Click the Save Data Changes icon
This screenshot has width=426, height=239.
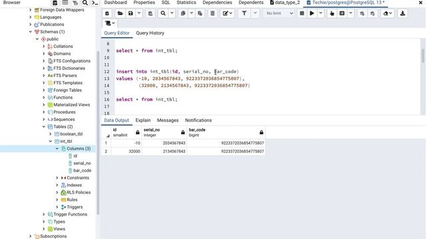tap(150, 13)
